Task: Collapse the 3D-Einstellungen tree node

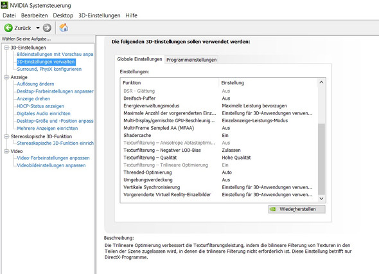Action: pos(6,48)
